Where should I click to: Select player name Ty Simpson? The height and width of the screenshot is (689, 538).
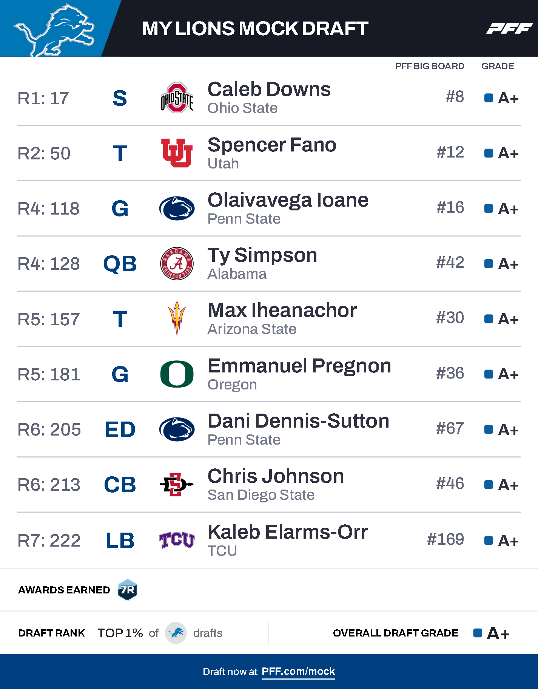click(x=262, y=255)
